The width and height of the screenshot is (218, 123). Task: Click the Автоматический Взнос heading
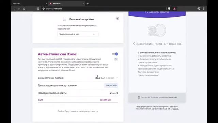pyautogui.click(x=57, y=54)
